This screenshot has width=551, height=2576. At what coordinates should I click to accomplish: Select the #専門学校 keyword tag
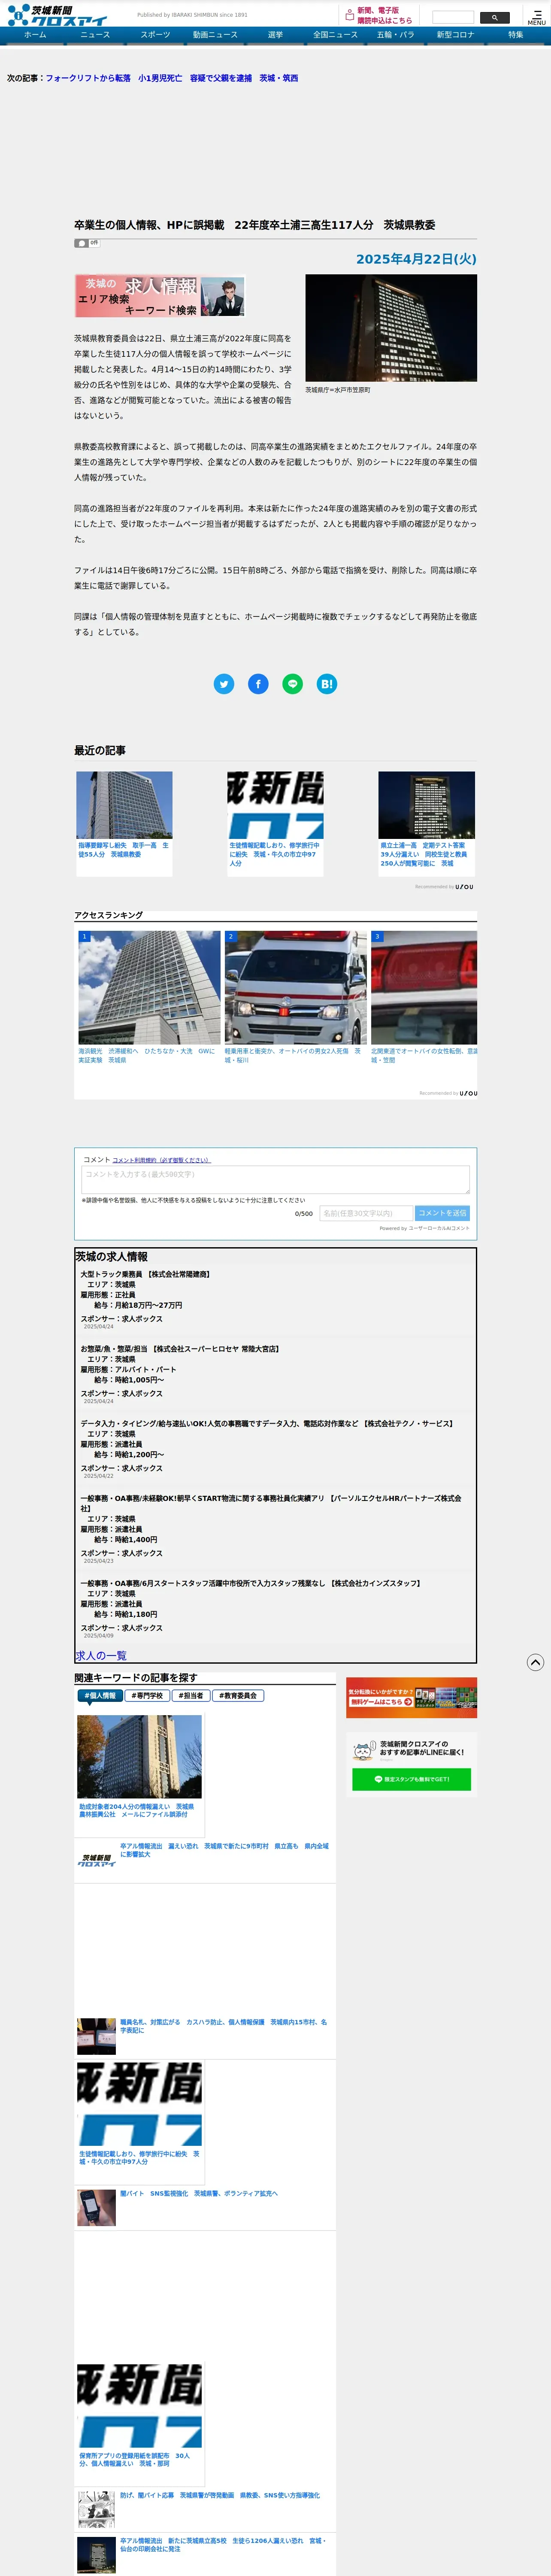(x=147, y=1696)
